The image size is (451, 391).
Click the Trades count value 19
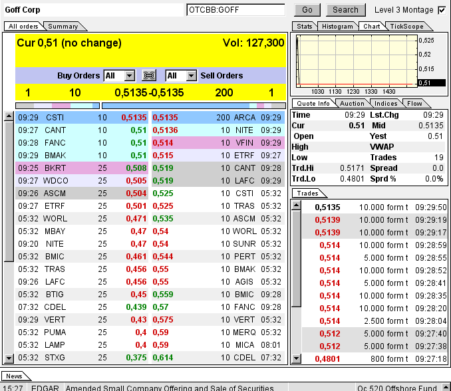[439, 158]
